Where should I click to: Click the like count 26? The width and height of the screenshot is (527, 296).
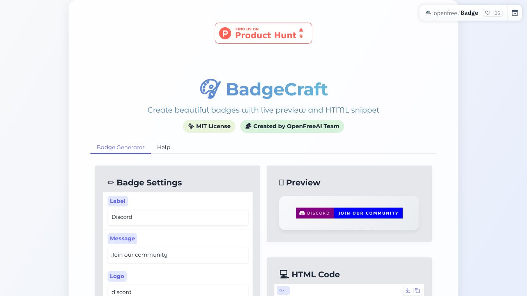pyautogui.click(x=497, y=13)
